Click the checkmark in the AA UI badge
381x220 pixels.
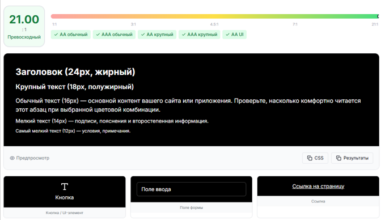227,35
